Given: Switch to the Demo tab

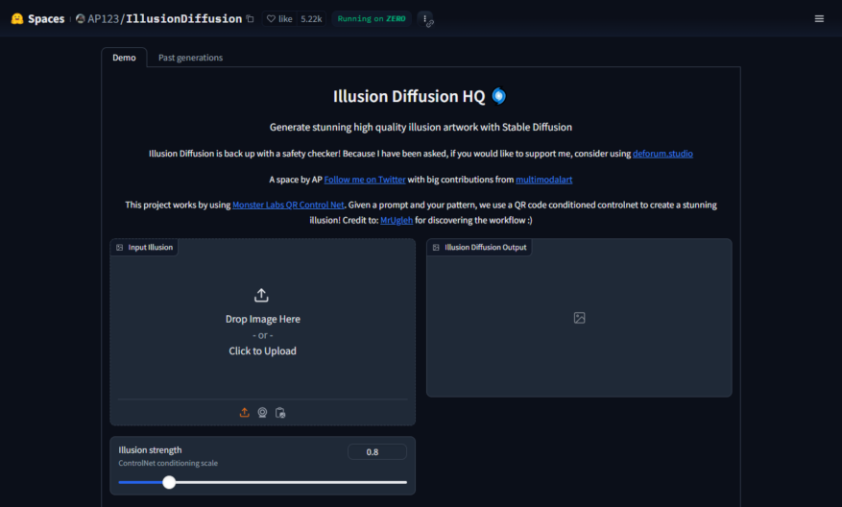Looking at the screenshot, I should point(124,58).
